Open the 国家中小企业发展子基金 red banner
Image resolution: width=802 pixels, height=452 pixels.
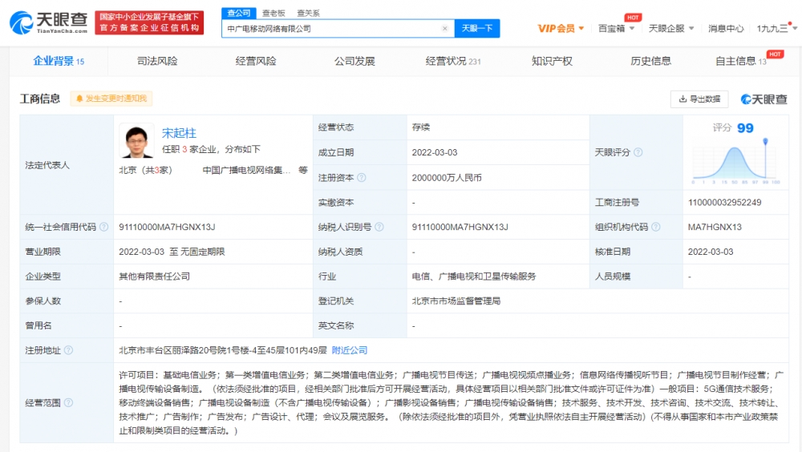[x=149, y=22]
